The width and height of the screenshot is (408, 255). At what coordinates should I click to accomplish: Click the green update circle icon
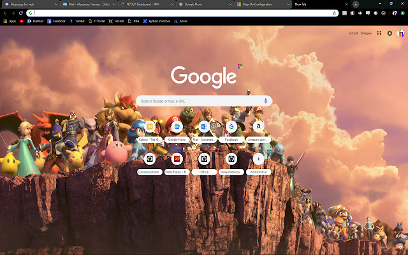[402, 13]
